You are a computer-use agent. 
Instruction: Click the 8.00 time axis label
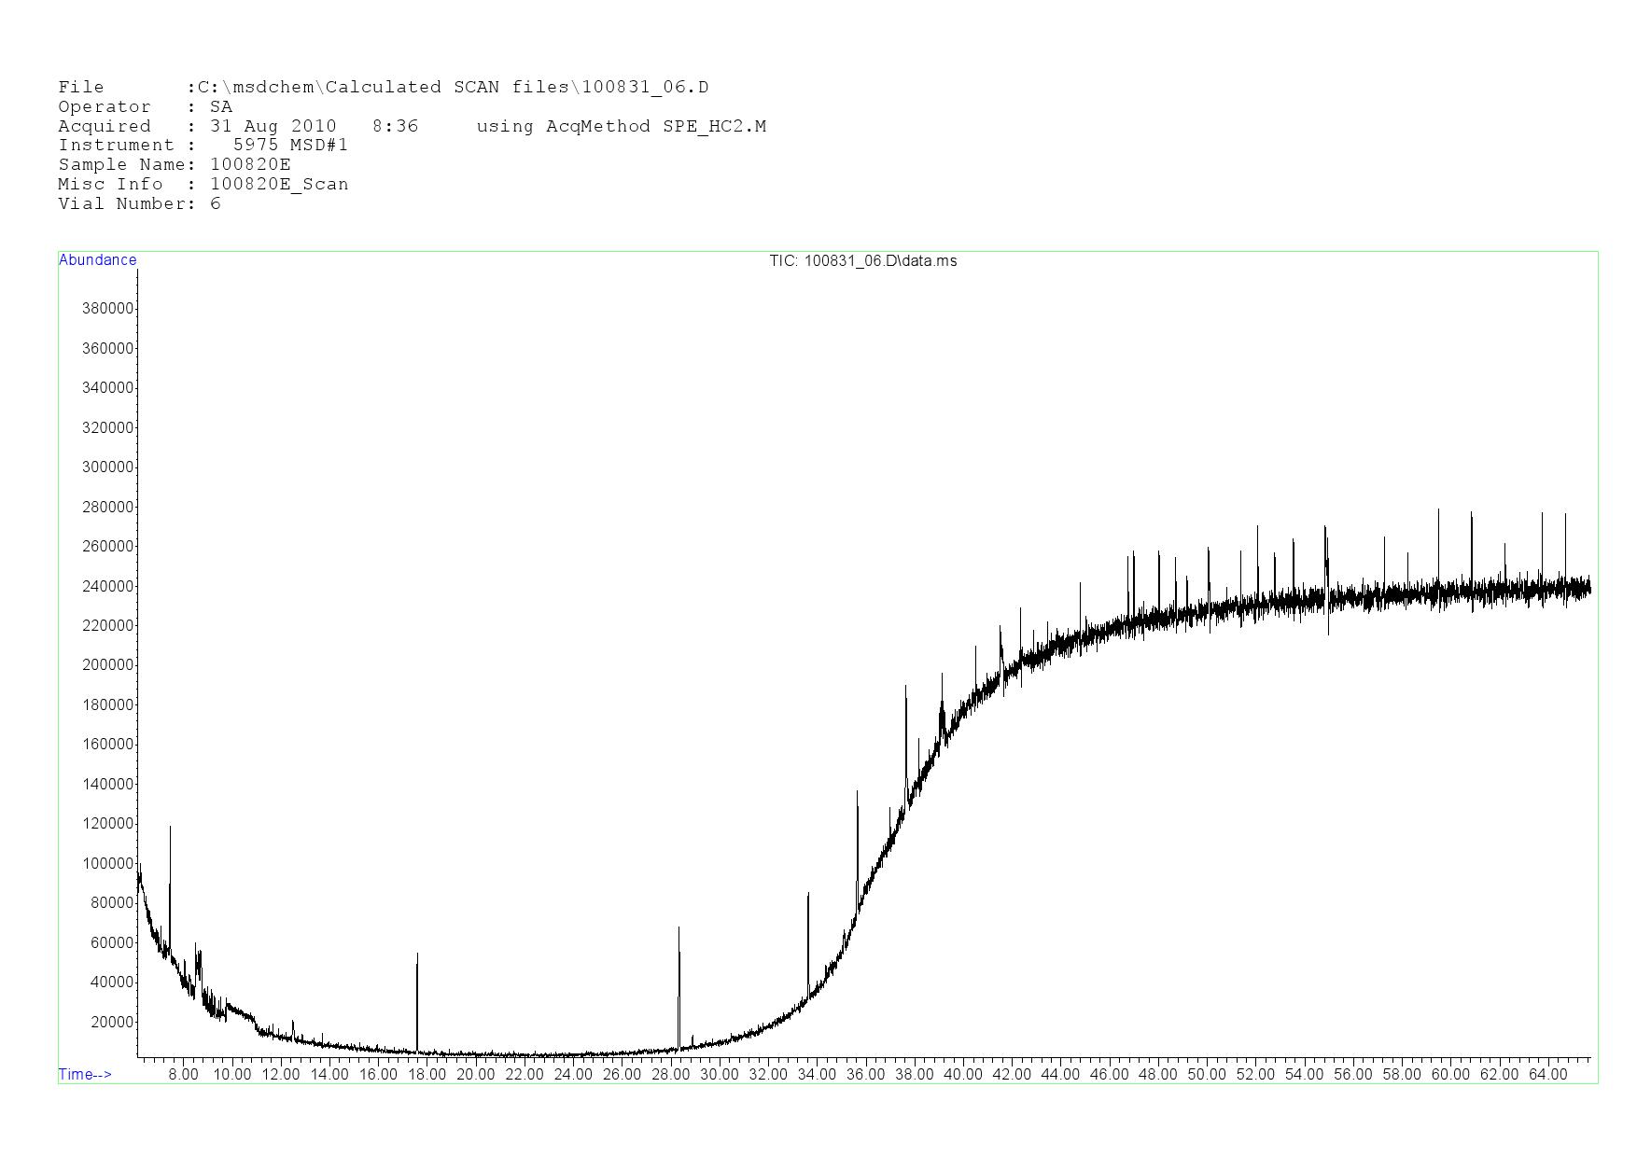pos(183,1074)
